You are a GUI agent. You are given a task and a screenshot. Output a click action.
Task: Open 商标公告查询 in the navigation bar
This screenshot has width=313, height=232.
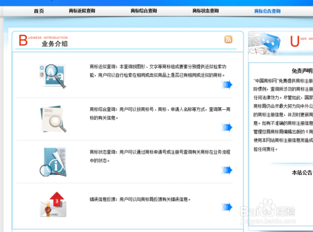click(x=267, y=11)
